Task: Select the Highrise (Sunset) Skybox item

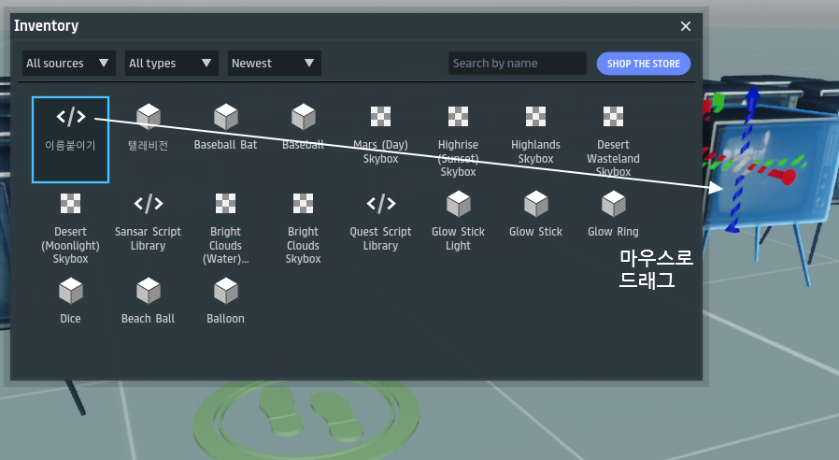Action: (x=458, y=141)
